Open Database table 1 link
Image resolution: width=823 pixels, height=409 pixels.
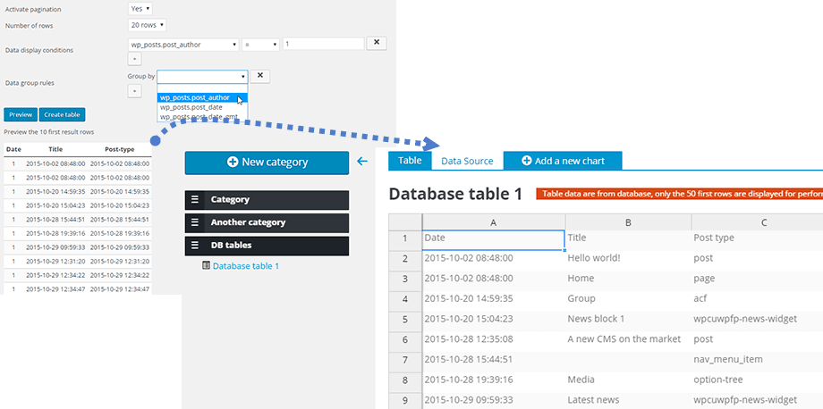tap(246, 266)
